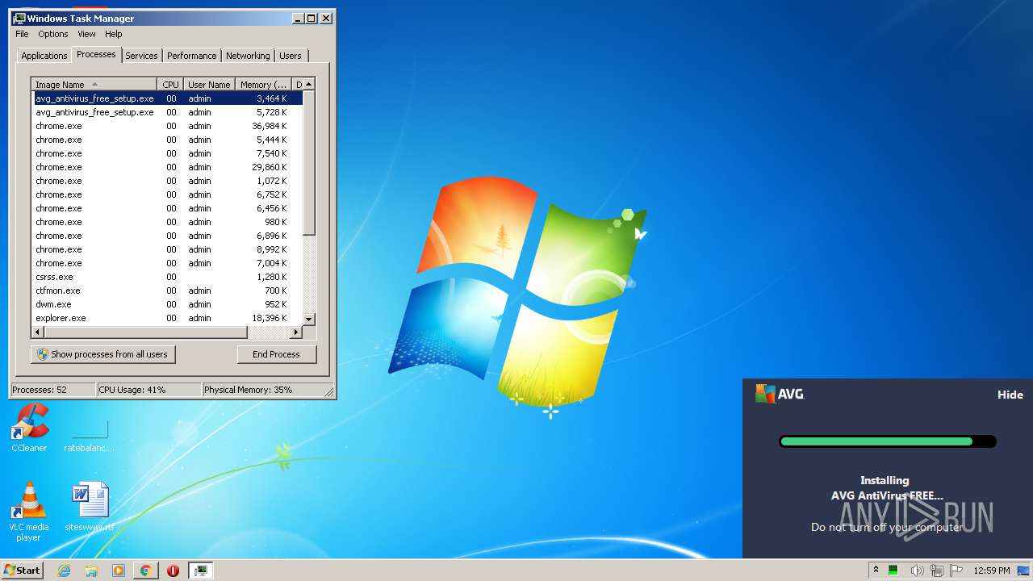Launch Internet Explorer from the taskbar
1033x581 pixels.
tap(65, 571)
